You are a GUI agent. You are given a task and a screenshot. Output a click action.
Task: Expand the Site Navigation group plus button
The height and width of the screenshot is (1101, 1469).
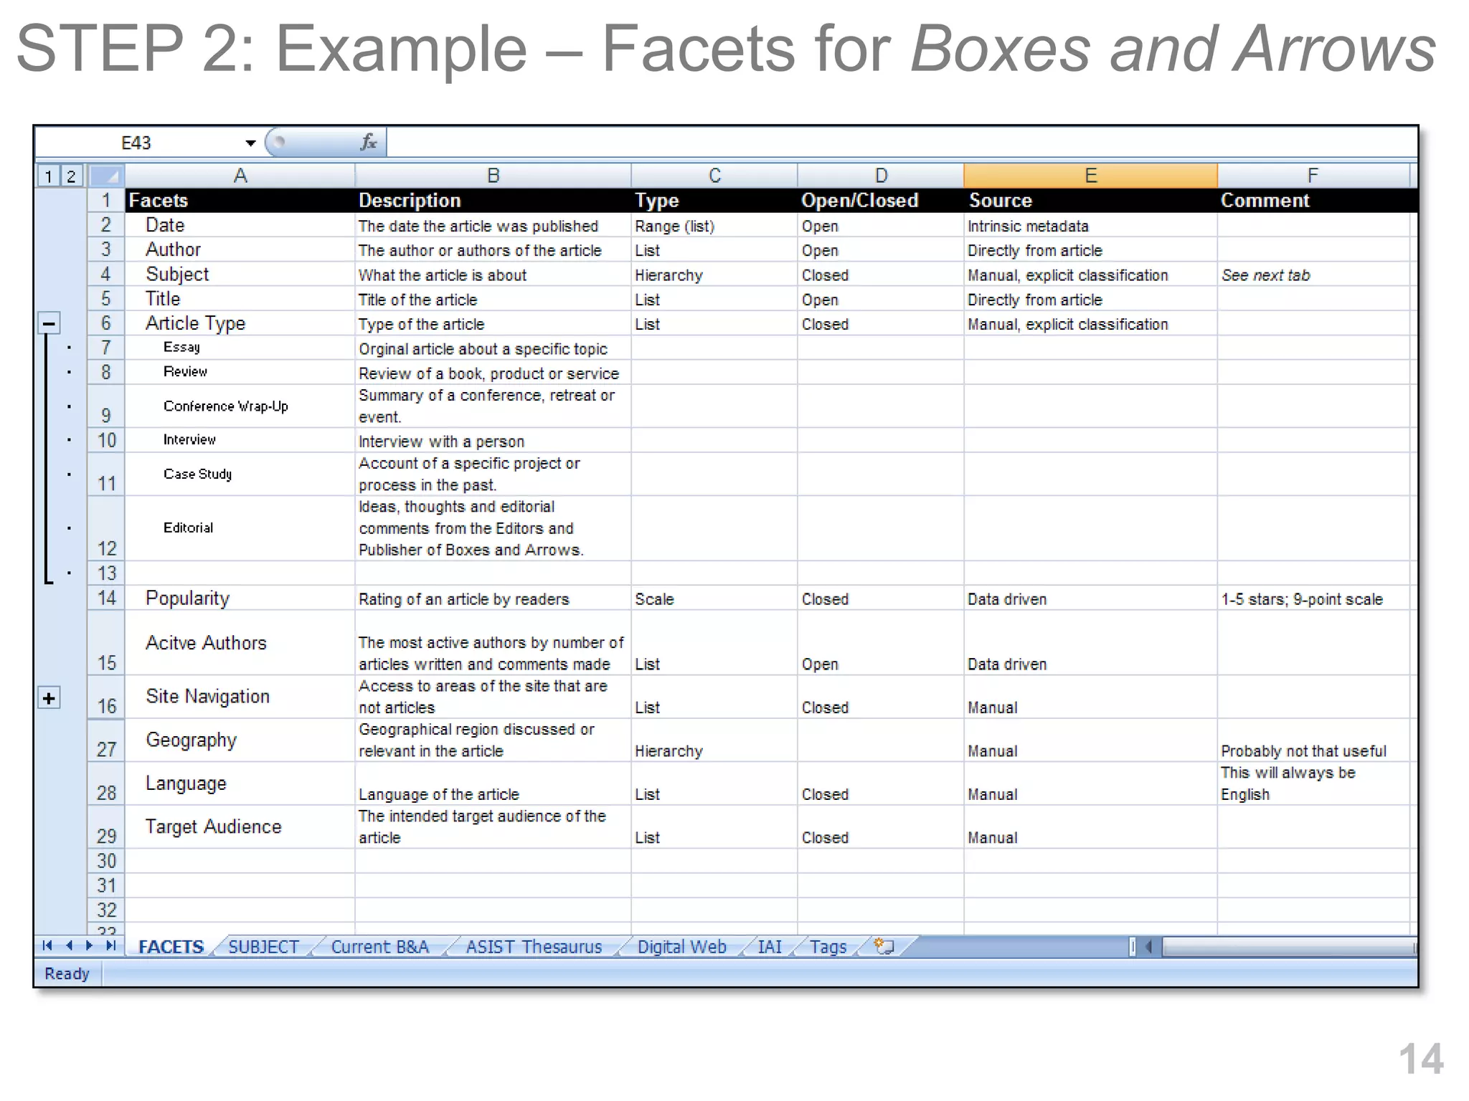pos(49,697)
